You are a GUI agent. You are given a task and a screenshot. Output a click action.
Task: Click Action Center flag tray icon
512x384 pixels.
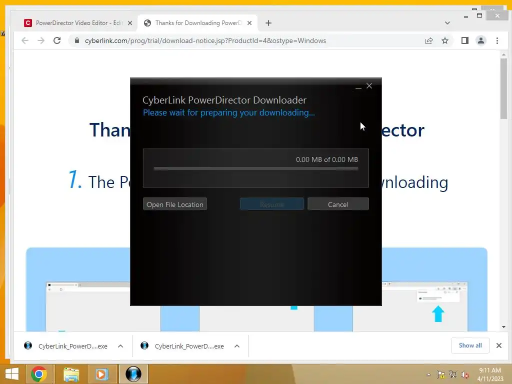441,374
